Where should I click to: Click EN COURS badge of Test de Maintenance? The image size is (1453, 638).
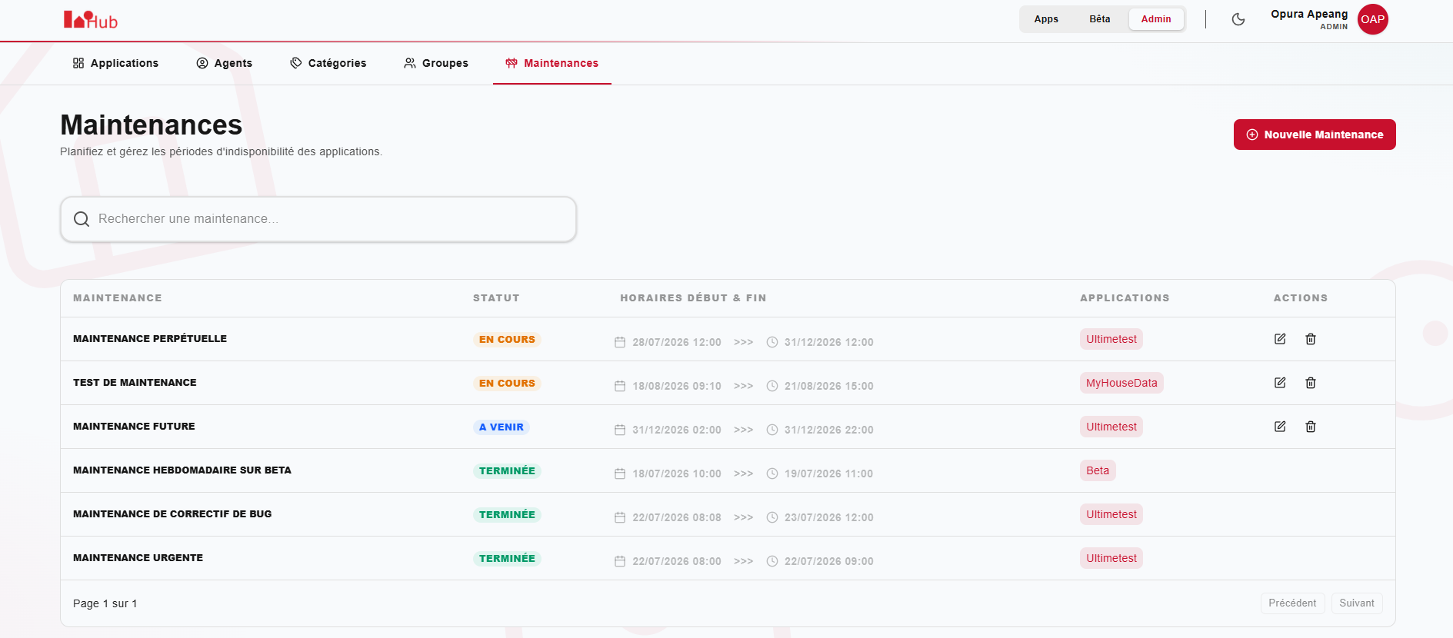(x=507, y=384)
